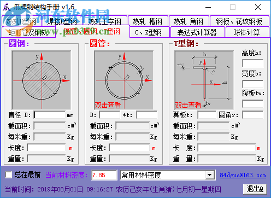Focus the 圆钢 长度 input field

click(46, 148)
